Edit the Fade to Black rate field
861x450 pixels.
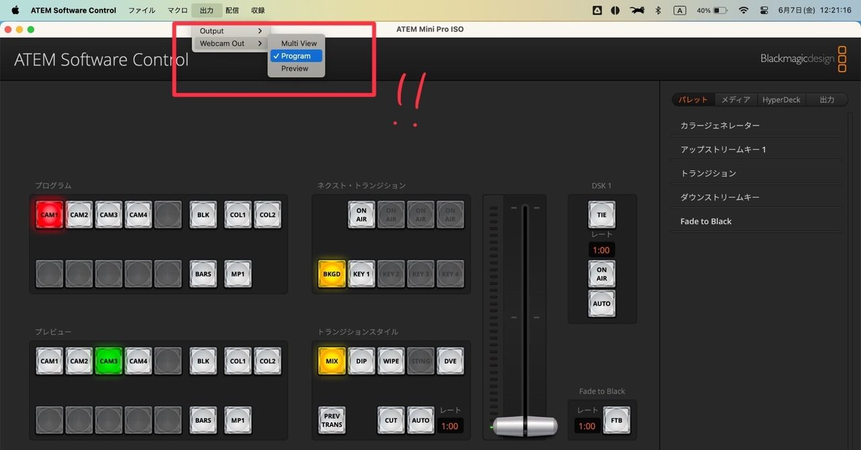[x=587, y=426]
